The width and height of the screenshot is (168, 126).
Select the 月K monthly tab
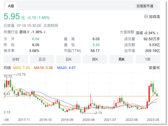(x=121, y=59)
